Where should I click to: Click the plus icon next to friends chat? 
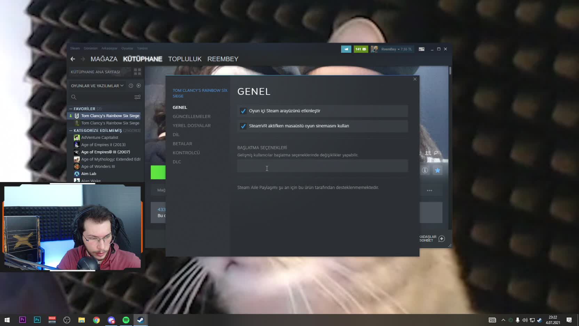(x=442, y=239)
